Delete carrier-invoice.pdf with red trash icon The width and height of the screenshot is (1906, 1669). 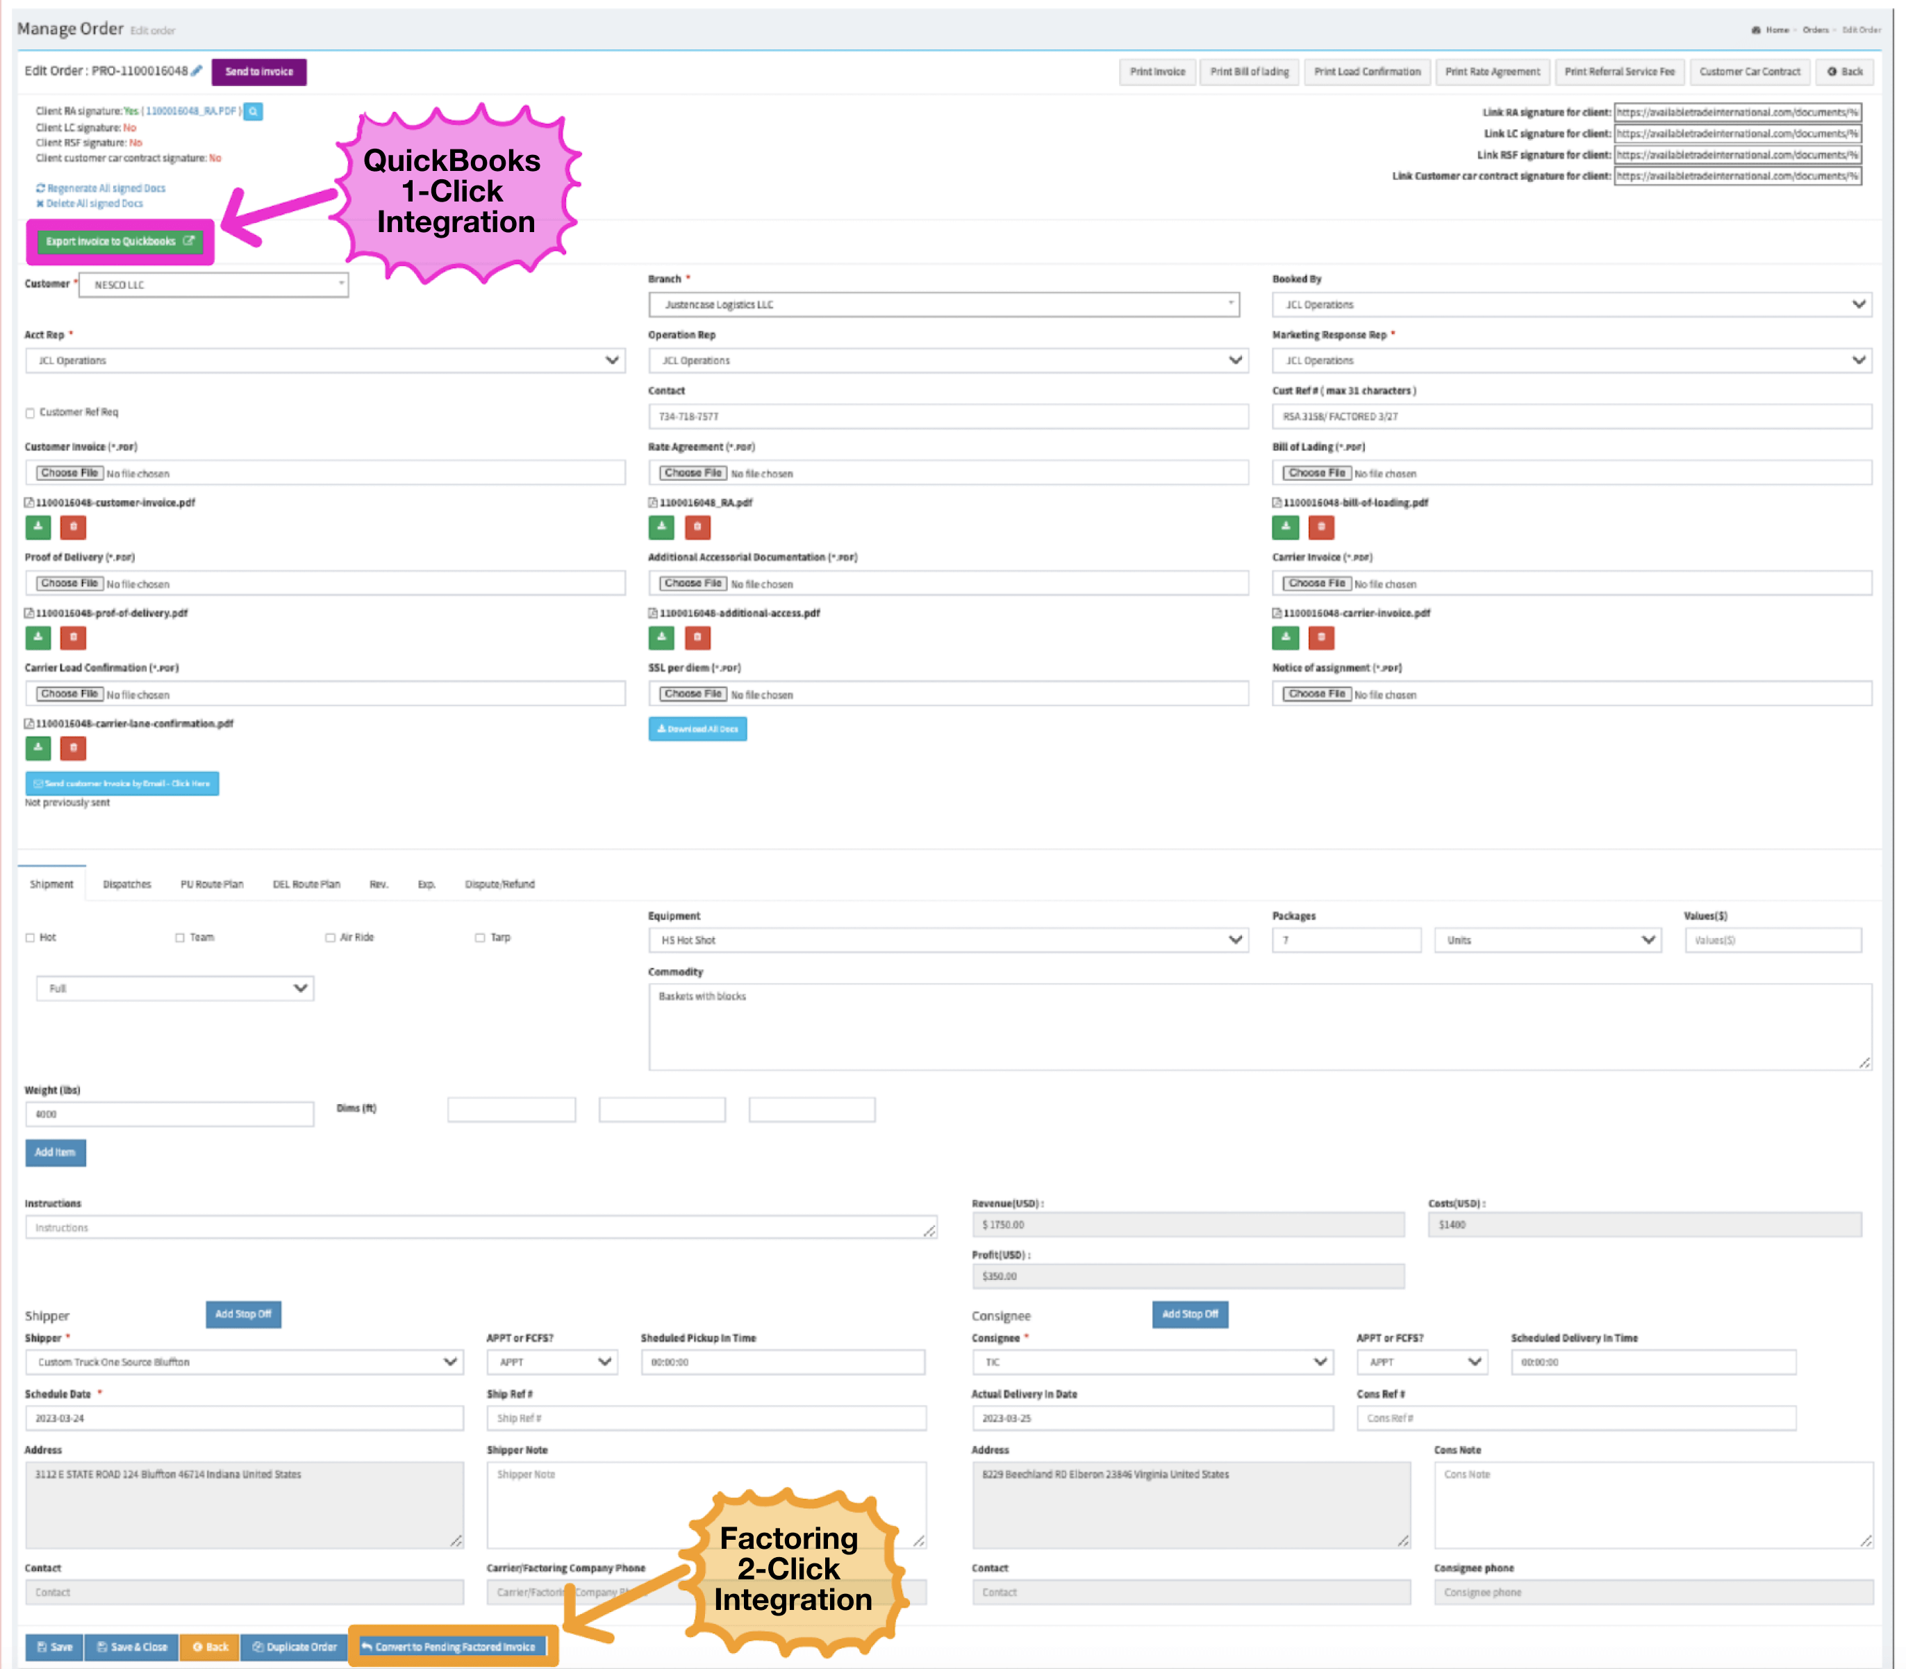1320,638
